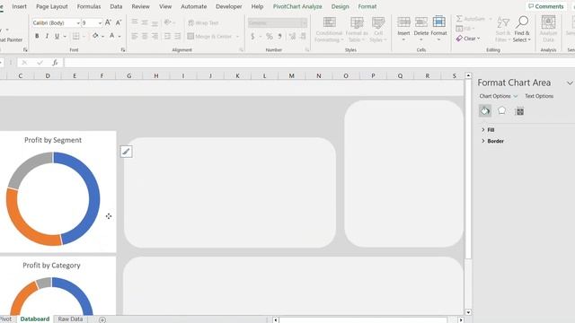Screen dimensions: 575x323
Task: Click the AutoSum button
Action: pyautogui.click(x=471, y=18)
